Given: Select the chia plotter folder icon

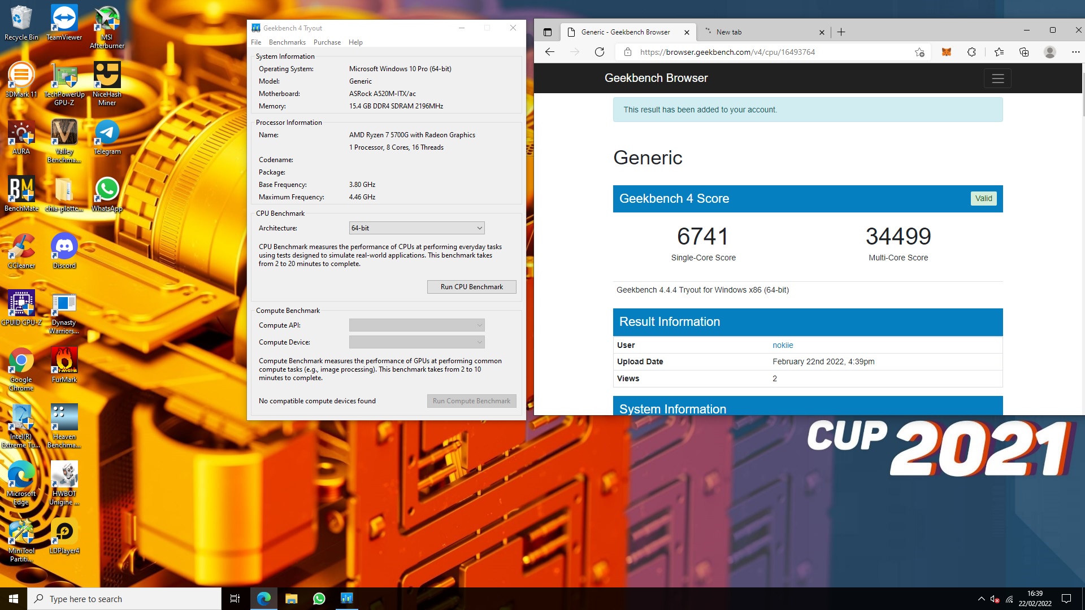Looking at the screenshot, I should pos(64,194).
